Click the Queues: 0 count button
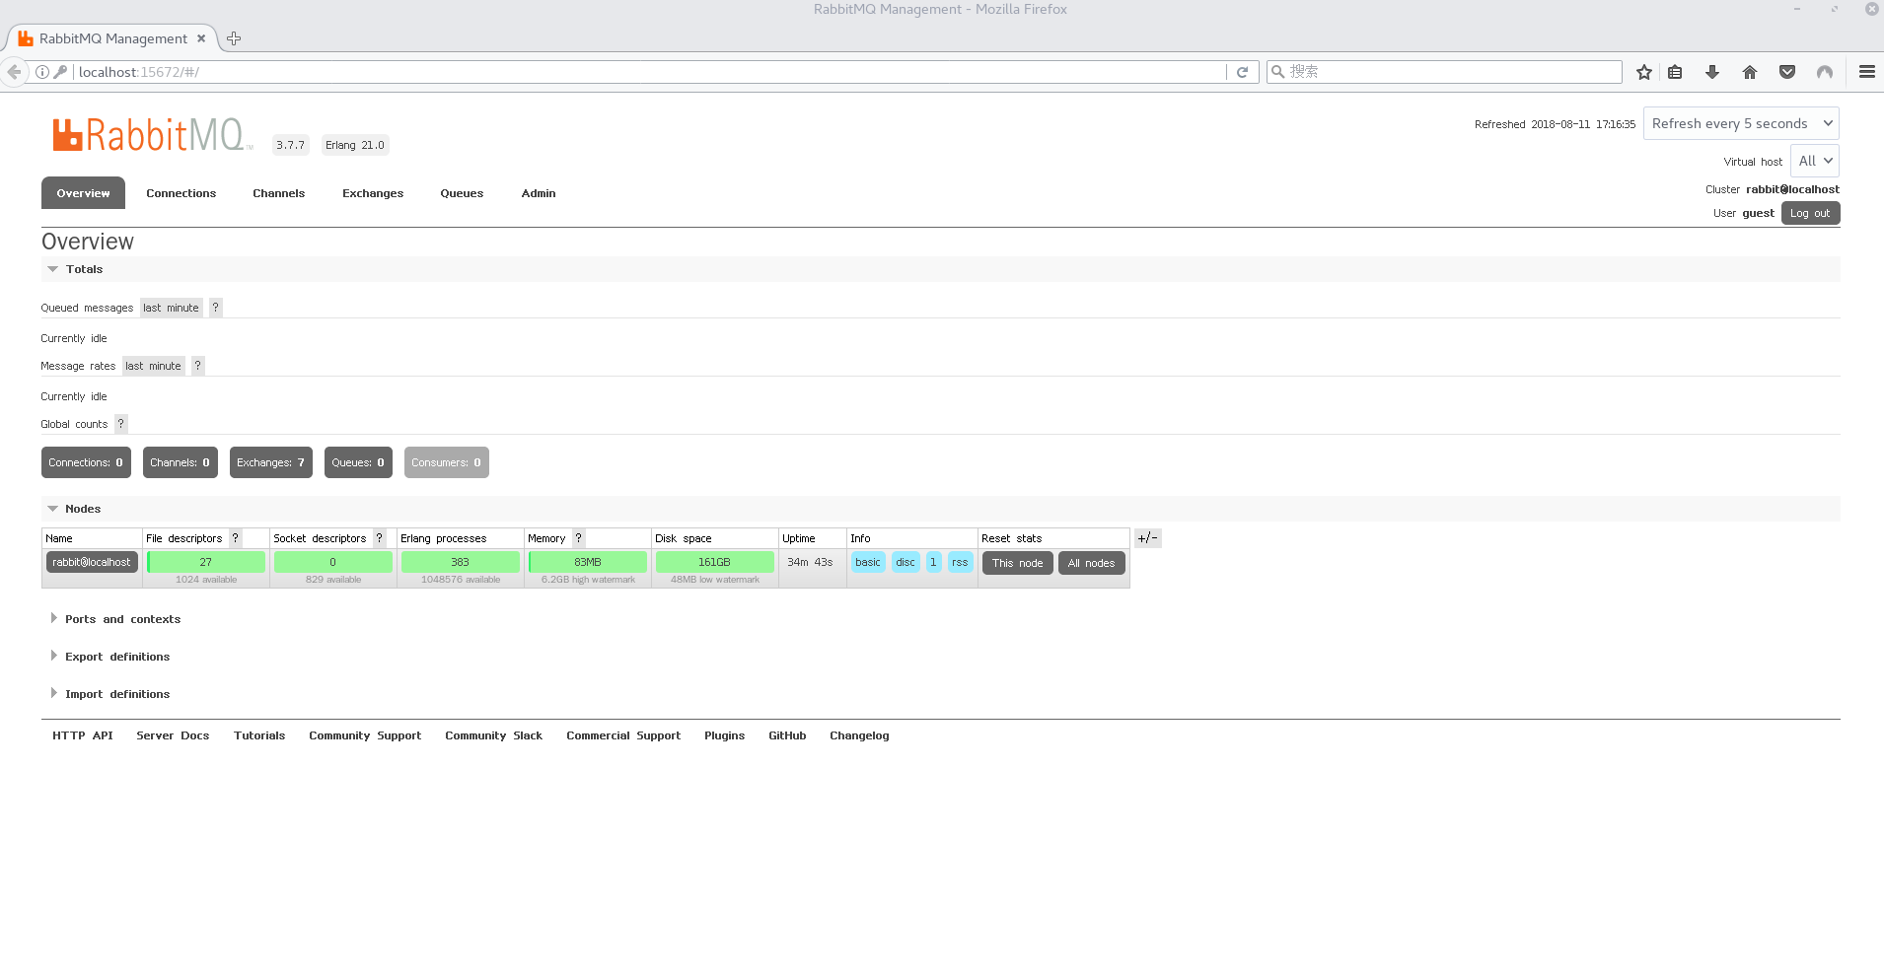The height and width of the screenshot is (978, 1884). 358,462
